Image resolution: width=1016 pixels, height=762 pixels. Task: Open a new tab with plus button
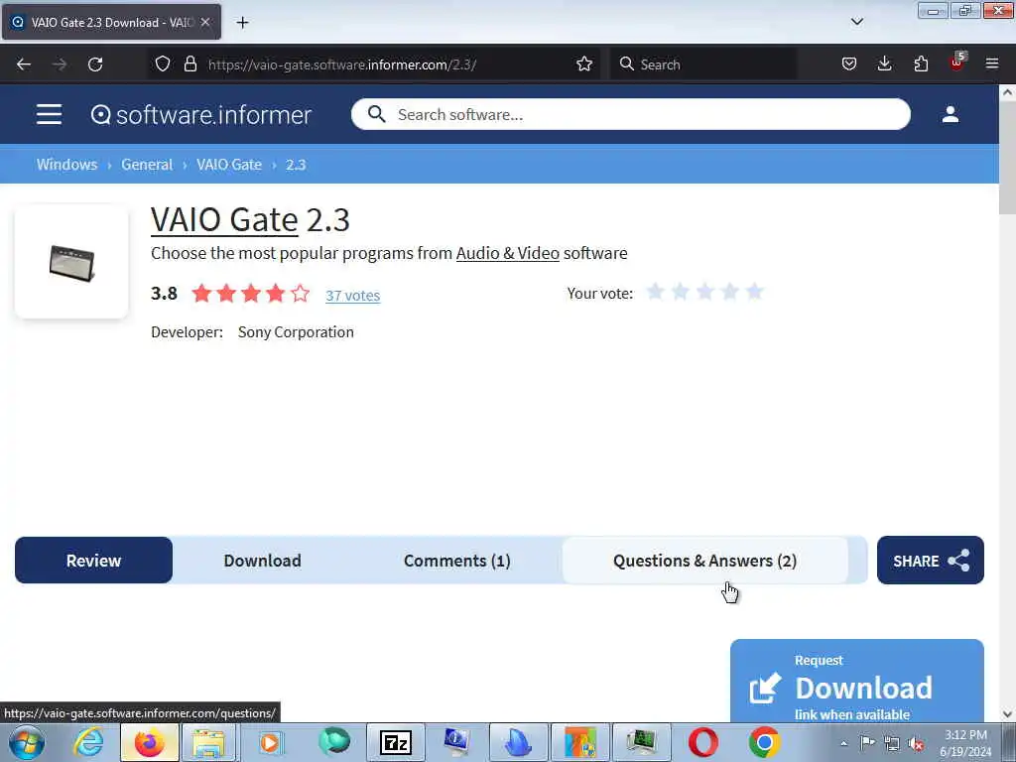coord(242,23)
